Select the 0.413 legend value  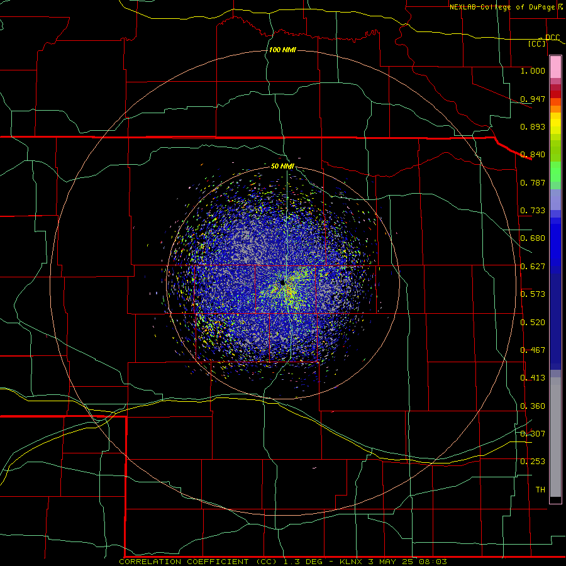click(533, 378)
